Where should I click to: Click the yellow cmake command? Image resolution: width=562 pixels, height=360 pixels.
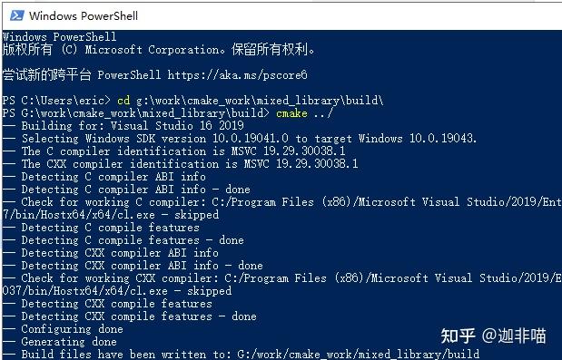pos(291,113)
